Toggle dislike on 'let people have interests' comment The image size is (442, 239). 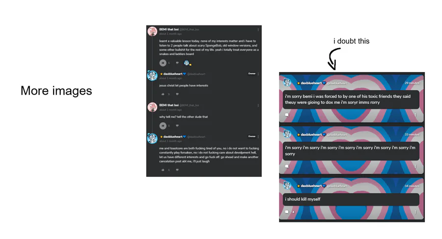(x=177, y=94)
